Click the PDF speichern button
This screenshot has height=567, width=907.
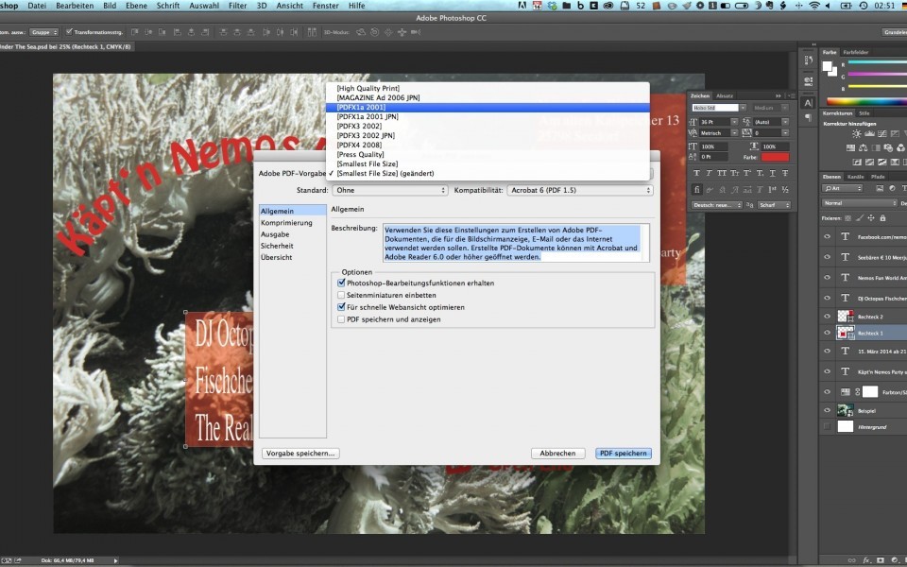click(x=623, y=453)
